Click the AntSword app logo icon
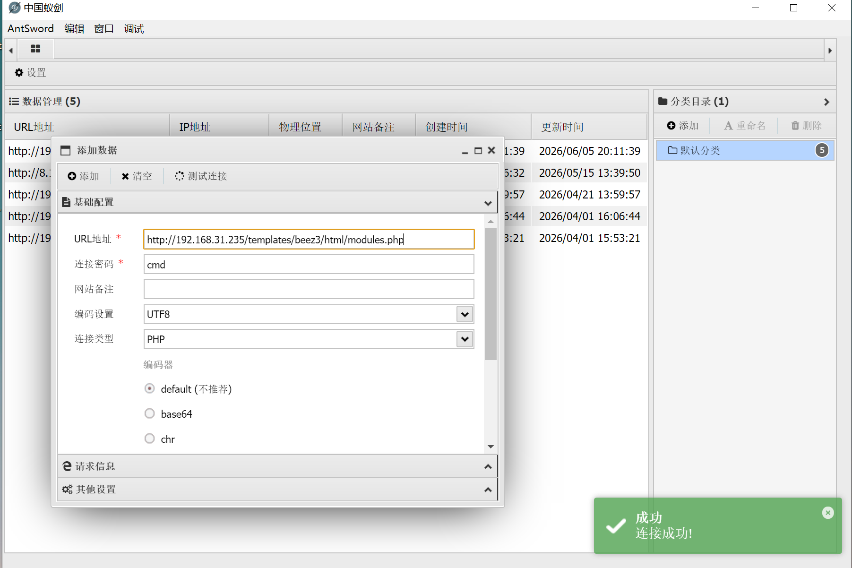 [x=15, y=8]
